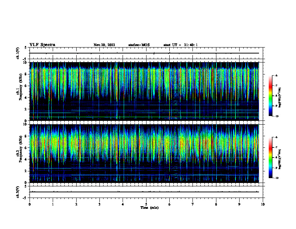Click tick label '3' on time axis
This screenshot has width=296, height=229.
pos(99,204)
